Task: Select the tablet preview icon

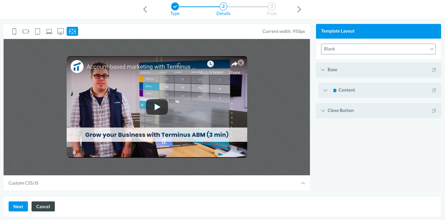Action: coord(38,31)
